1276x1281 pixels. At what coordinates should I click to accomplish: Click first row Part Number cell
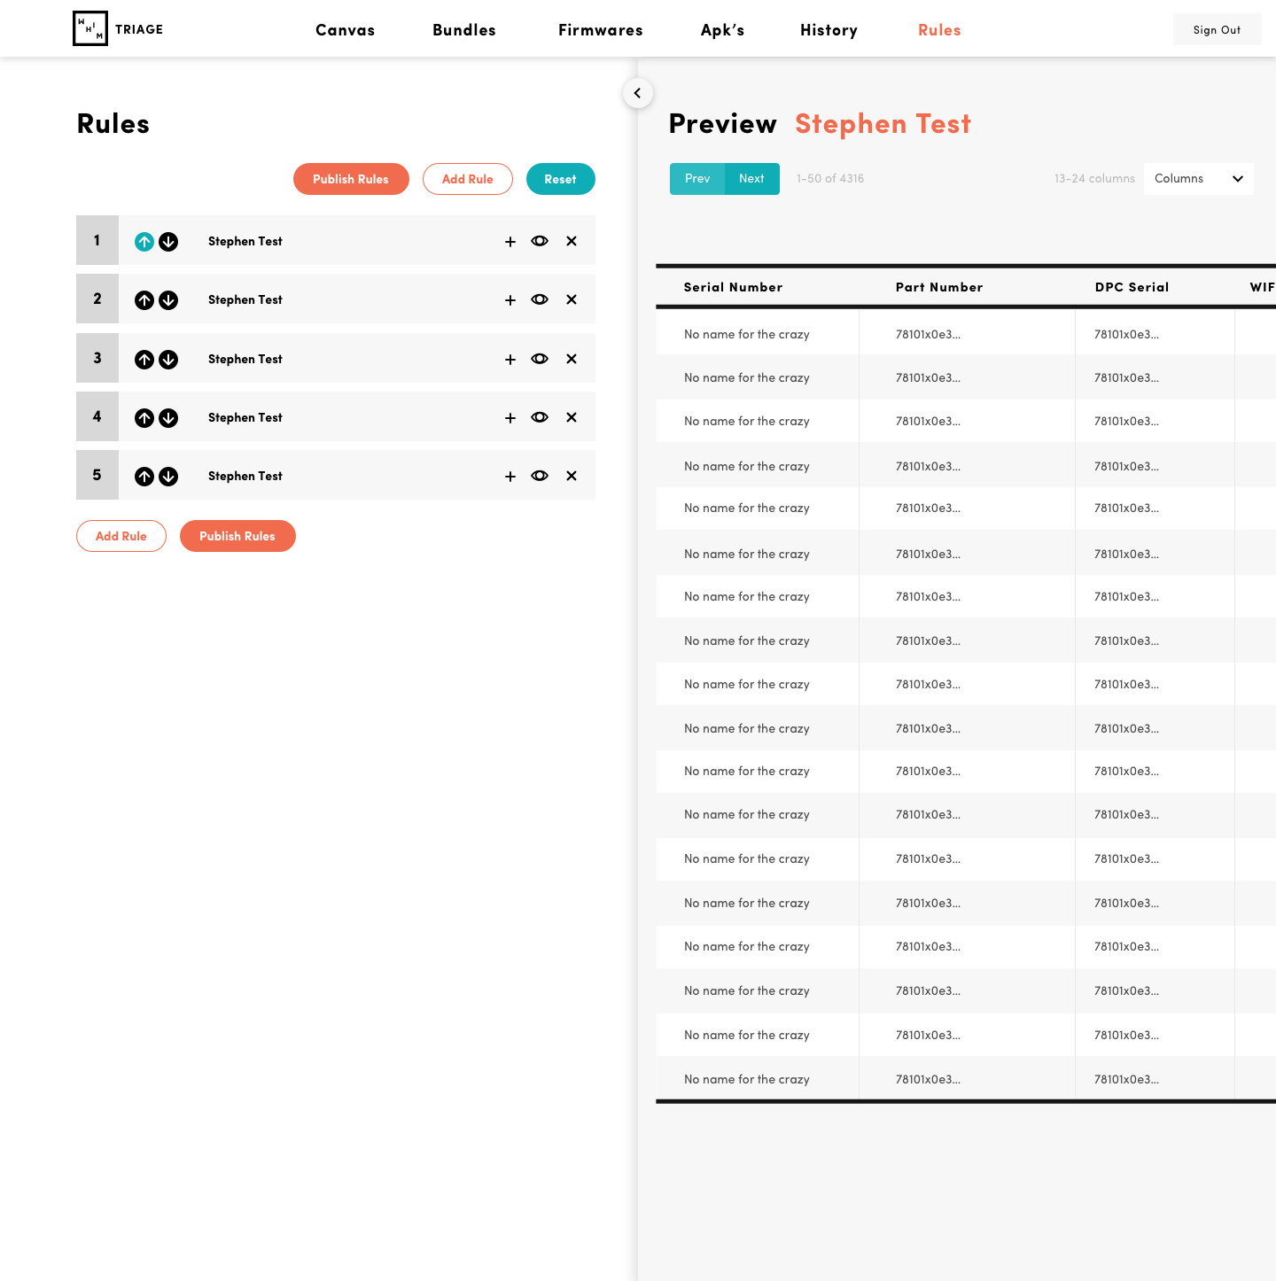(967, 334)
